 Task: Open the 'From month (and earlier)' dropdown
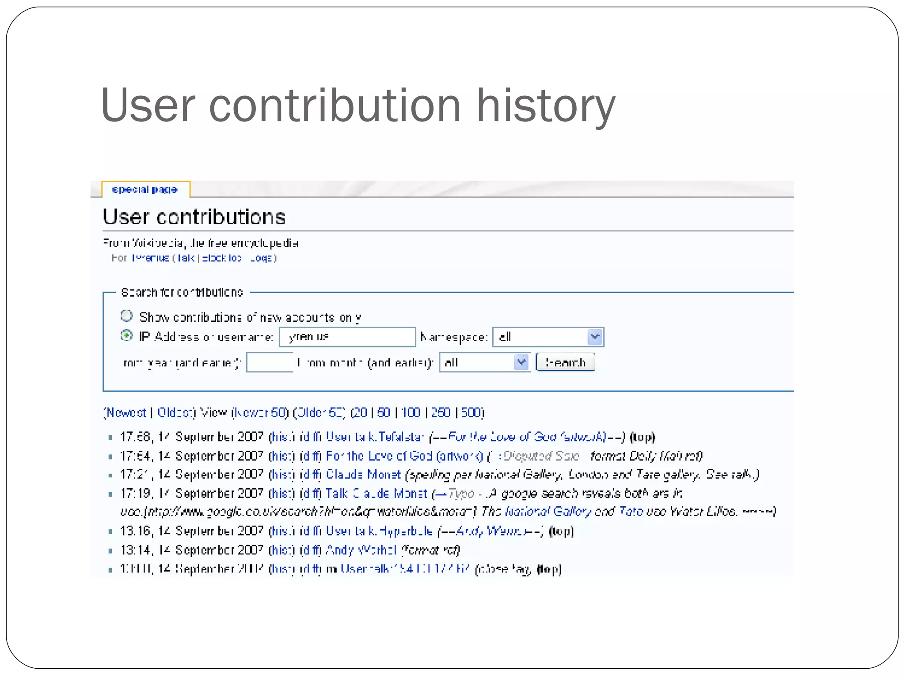pos(485,362)
